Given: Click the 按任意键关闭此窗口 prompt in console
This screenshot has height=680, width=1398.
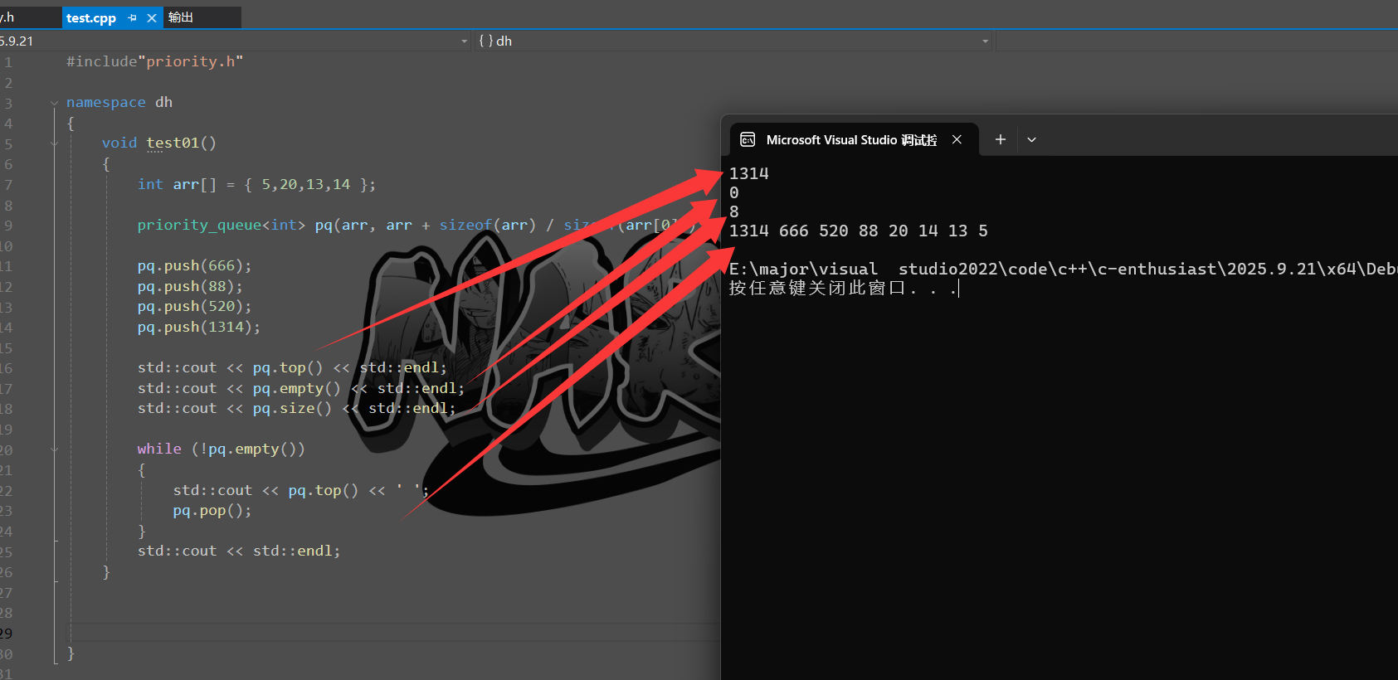Looking at the screenshot, I should [843, 288].
